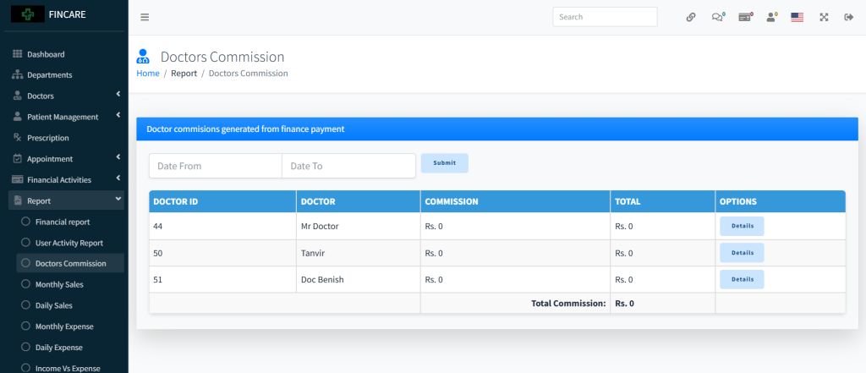866x373 pixels.
Task: Open the chat messages icon
Action: click(x=717, y=17)
